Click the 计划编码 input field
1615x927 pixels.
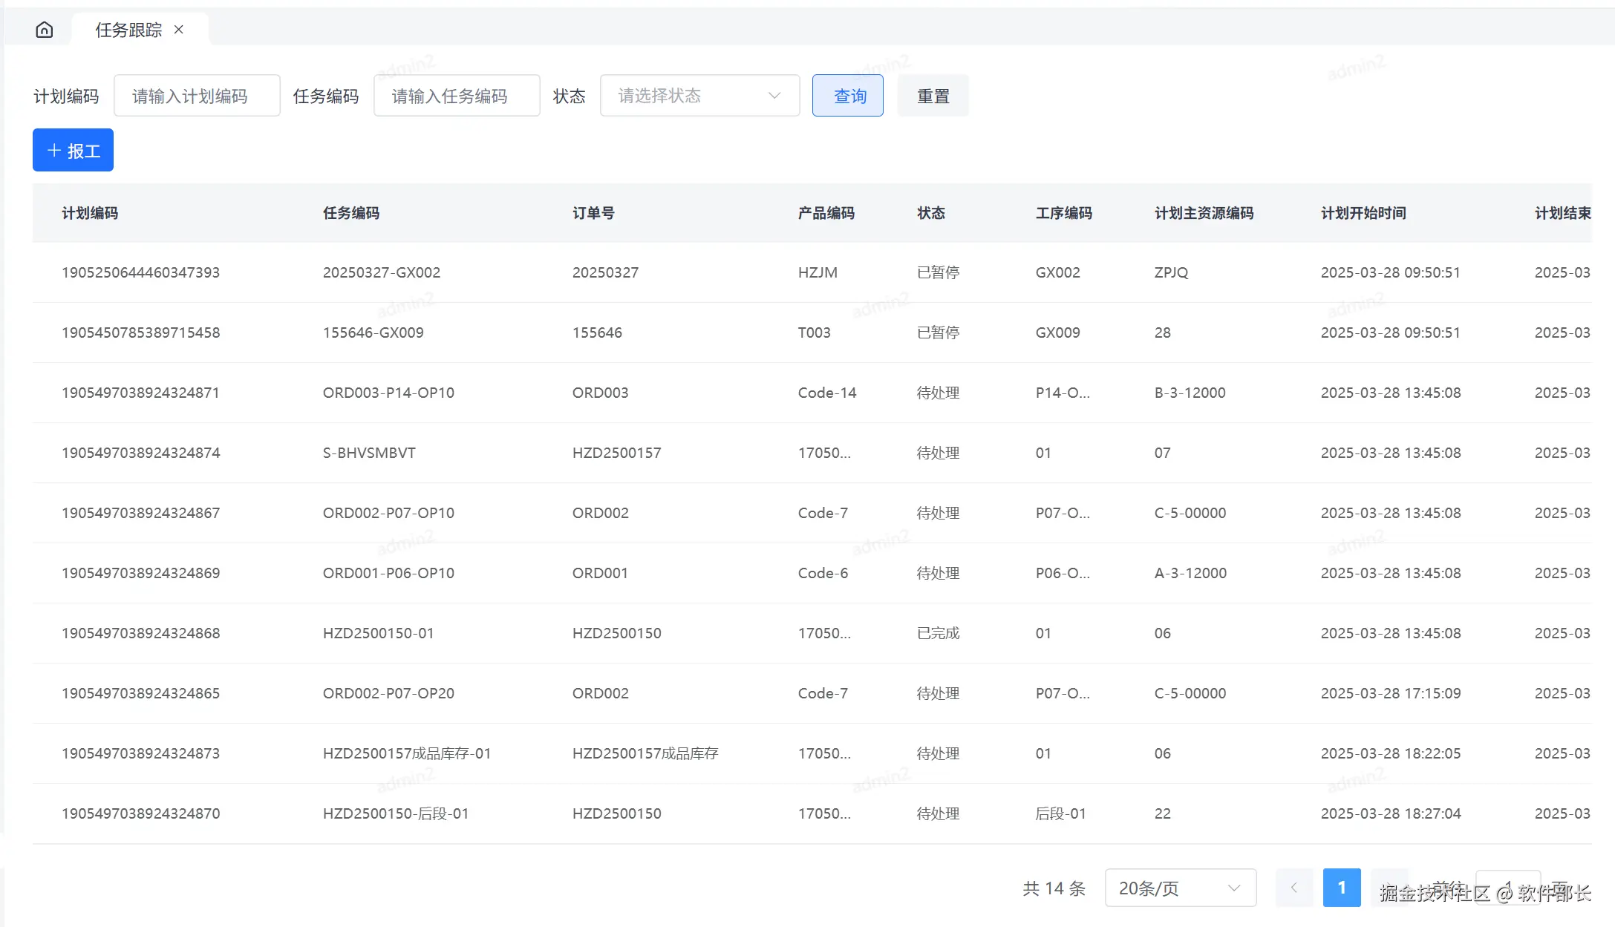tap(197, 96)
